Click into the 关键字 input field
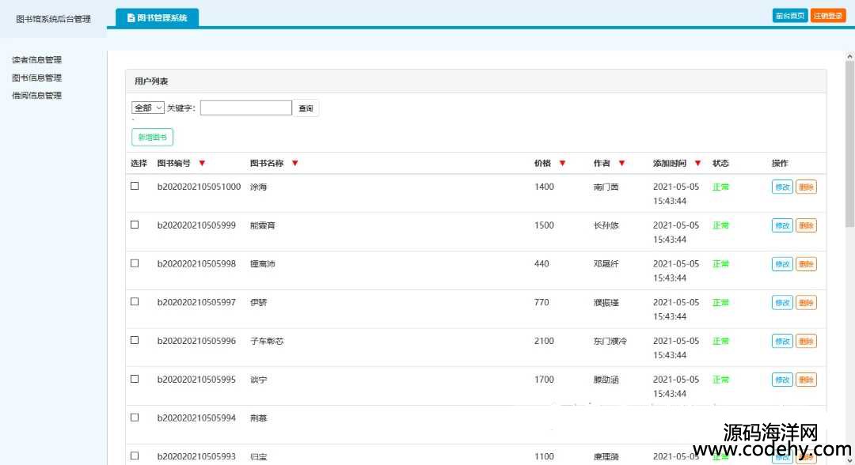Viewport: 855px width, 465px height. 246,108
